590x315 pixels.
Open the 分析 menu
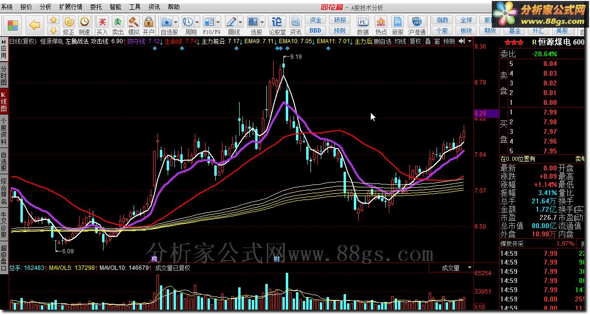pyautogui.click(x=45, y=7)
